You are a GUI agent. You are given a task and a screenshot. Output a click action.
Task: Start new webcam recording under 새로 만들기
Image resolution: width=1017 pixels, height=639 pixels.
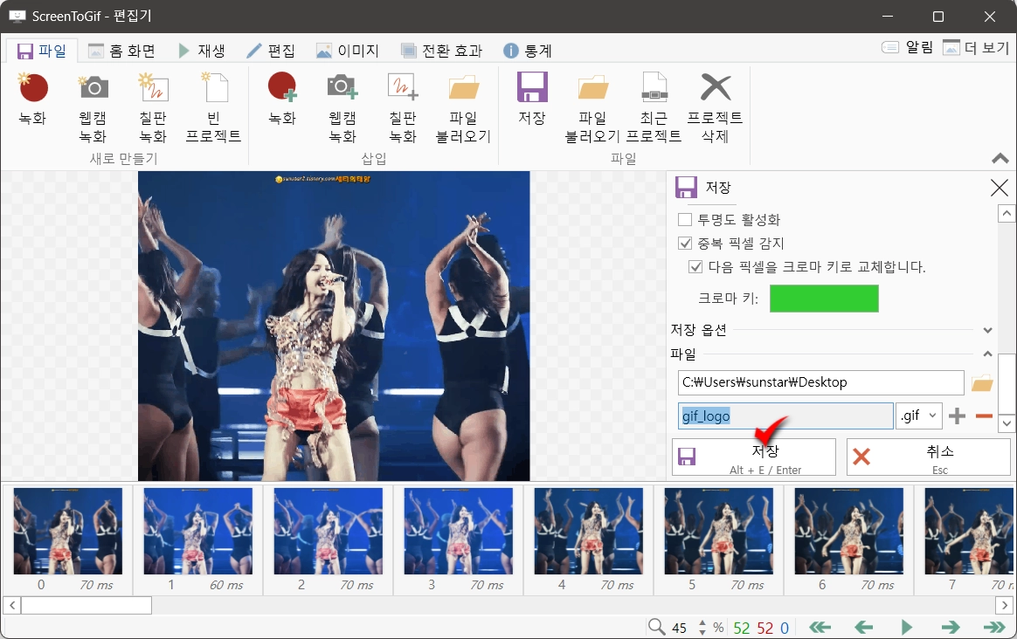93,106
